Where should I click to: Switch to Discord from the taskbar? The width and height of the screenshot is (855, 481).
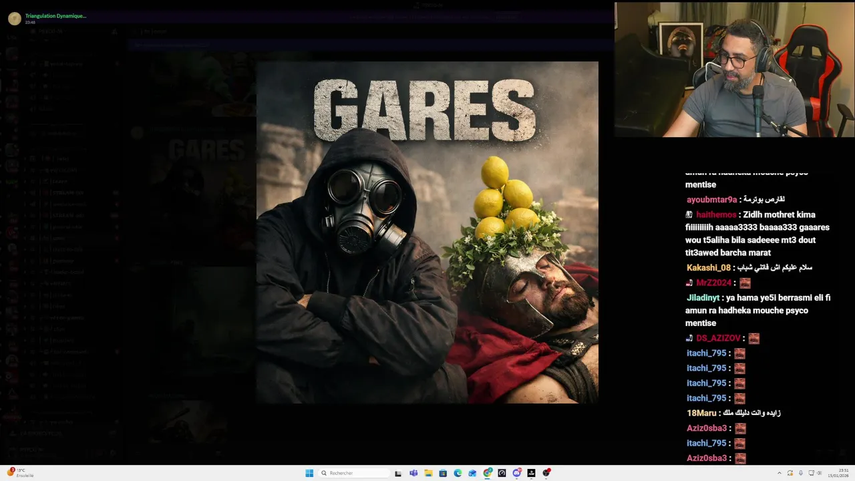[517, 473]
